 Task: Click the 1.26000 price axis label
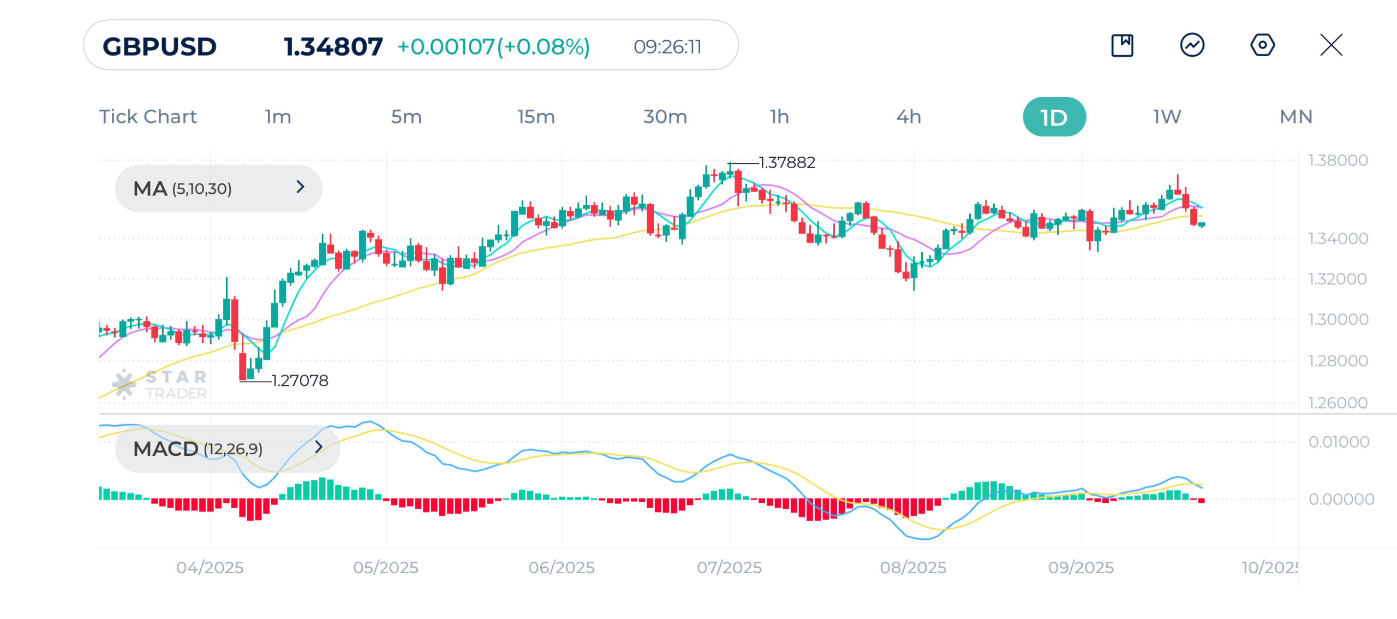click(1338, 403)
